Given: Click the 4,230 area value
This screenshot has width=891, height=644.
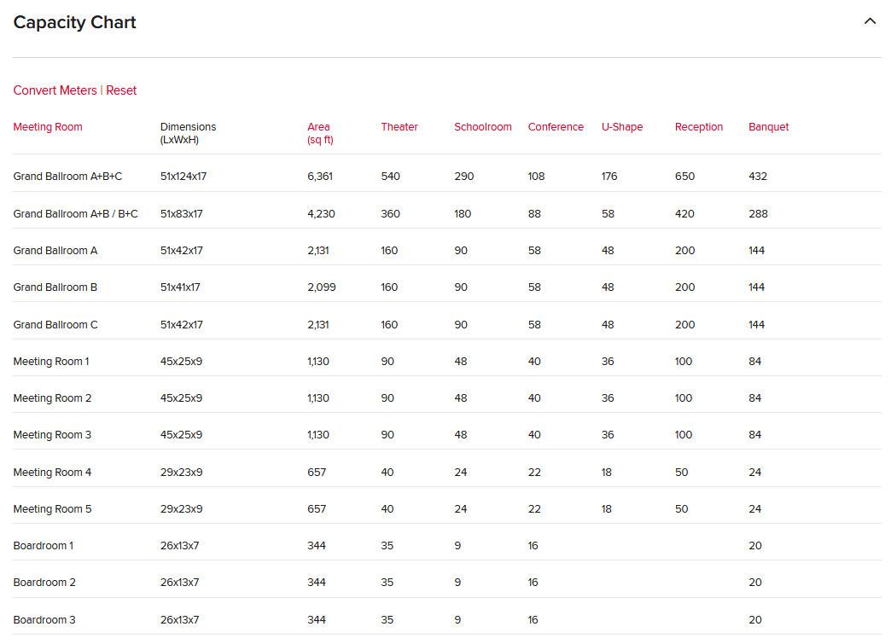Looking at the screenshot, I should tap(321, 213).
